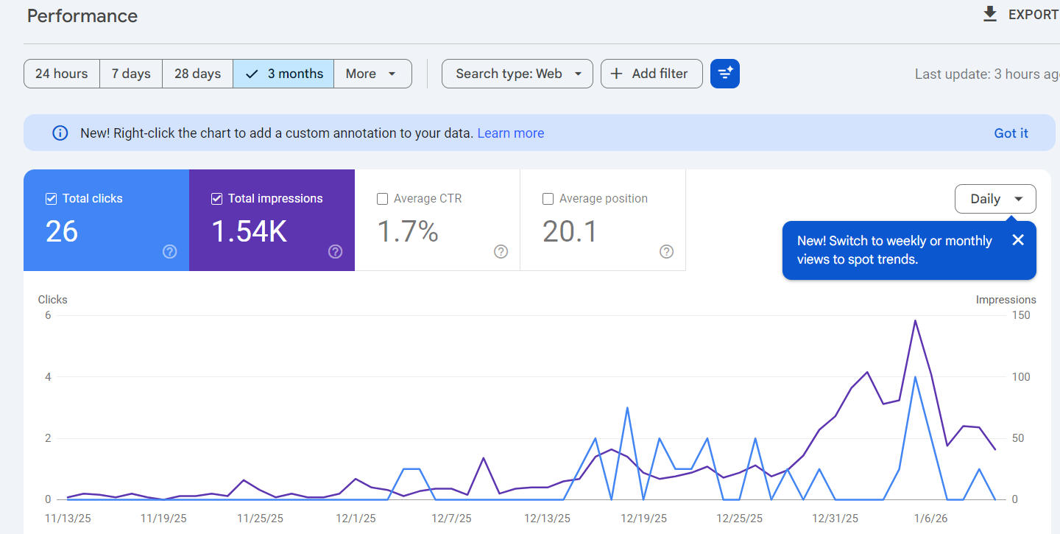The image size is (1060, 534).
Task: Close the weekly or monthly views tooltip
Action: [x=1018, y=240]
